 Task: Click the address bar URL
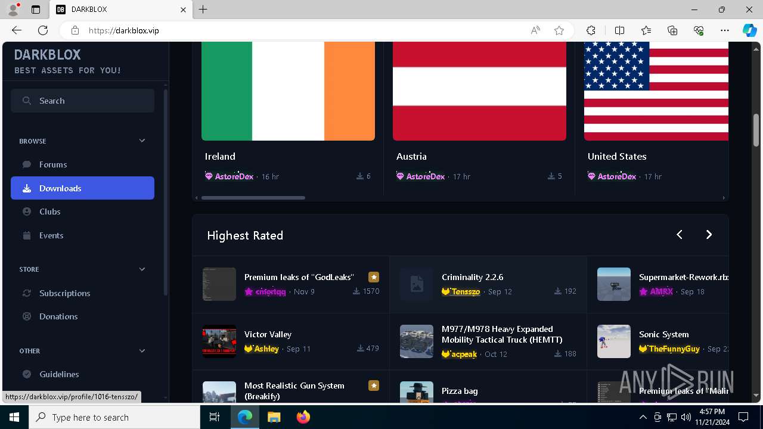124,30
